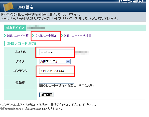Click the golden flag icon in header
Screen dimensions: 149x117
8,7
